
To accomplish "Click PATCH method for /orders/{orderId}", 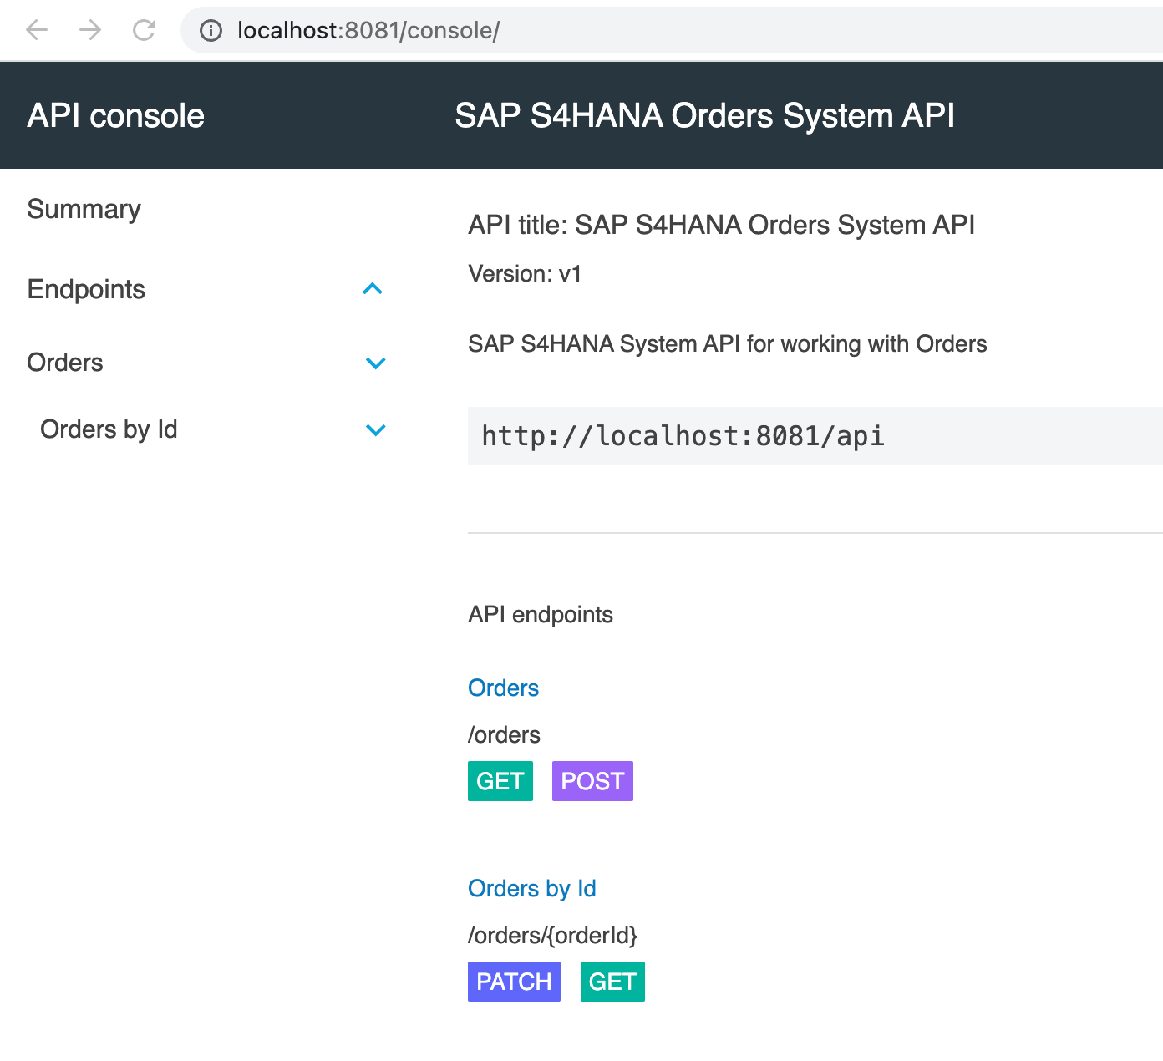I will (514, 982).
